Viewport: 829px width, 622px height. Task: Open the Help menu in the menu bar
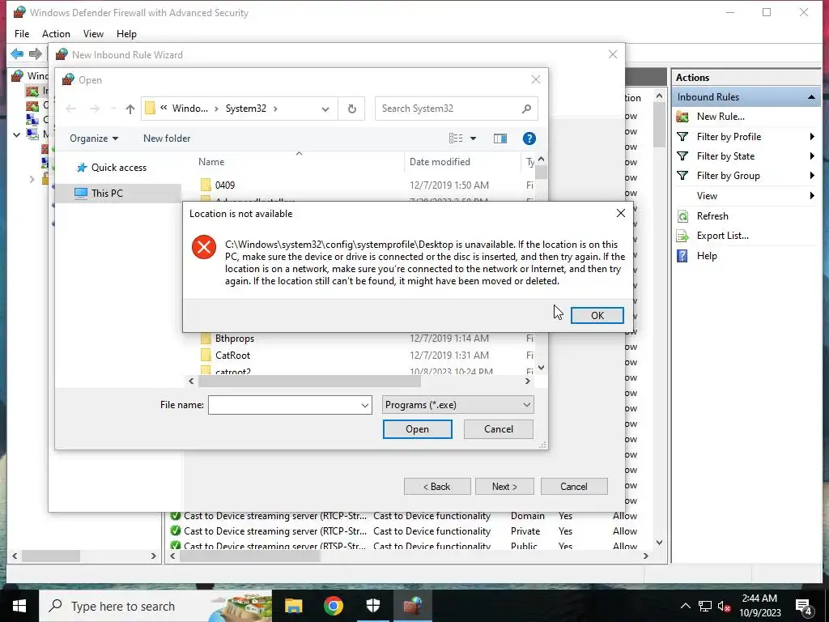(126, 34)
